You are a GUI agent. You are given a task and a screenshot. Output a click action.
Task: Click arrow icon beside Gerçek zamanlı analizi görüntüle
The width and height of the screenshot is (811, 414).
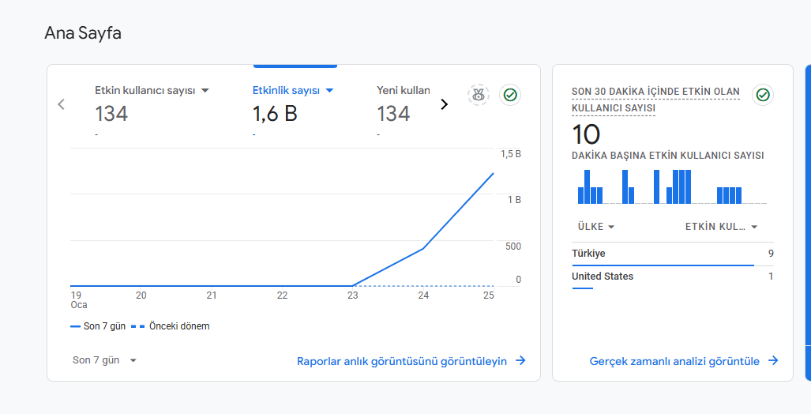[x=773, y=361]
